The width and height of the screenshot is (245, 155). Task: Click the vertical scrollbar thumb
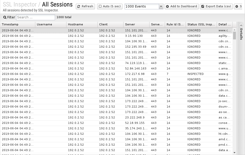[234, 36]
